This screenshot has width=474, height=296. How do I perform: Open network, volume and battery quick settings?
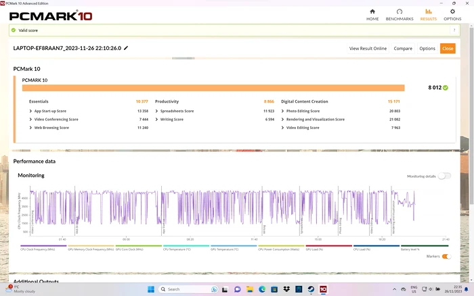pyautogui.click(x=431, y=289)
